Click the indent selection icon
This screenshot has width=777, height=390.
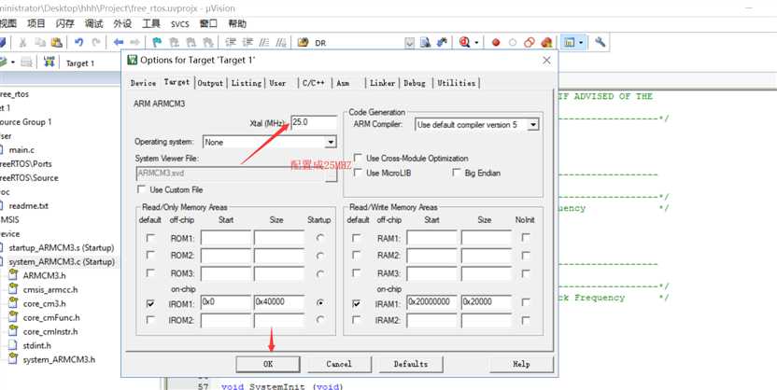pyautogui.click(x=230, y=43)
